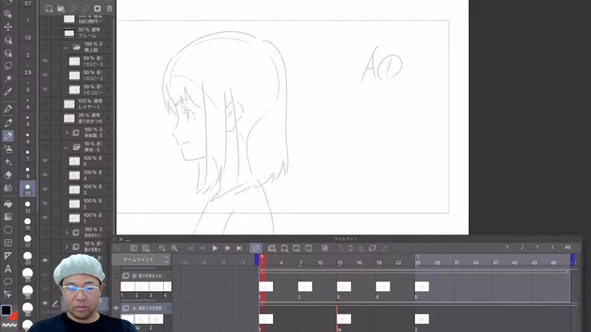The height and width of the screenshot is (332, 591).
Task: Toggle visibility of layer 1のコピー2
Action: click(45, 75)
